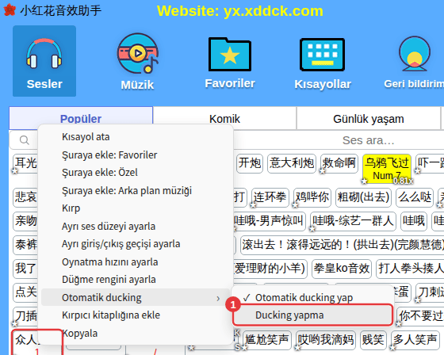The height and width of the screenshot is (355, 444).
Task: Select Şuraya ekle: Arka plan müziği
Action: [136, 190]
